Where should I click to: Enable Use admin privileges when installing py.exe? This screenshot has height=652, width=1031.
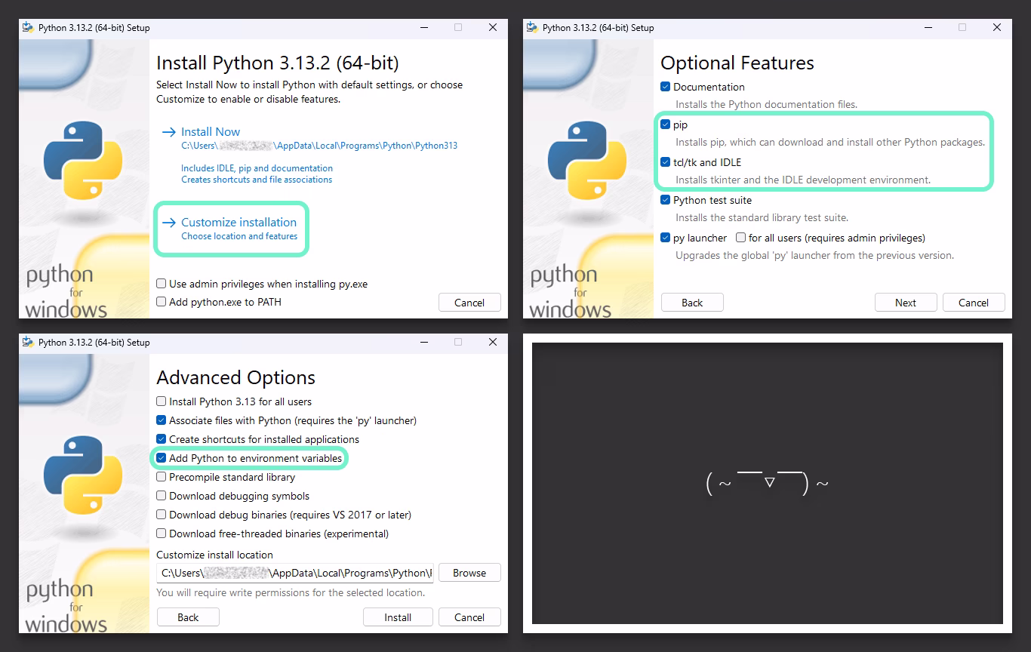click(x=161, y=284)
